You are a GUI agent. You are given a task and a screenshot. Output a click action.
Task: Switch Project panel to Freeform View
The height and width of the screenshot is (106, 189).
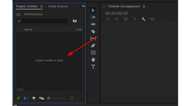point(42,98)
